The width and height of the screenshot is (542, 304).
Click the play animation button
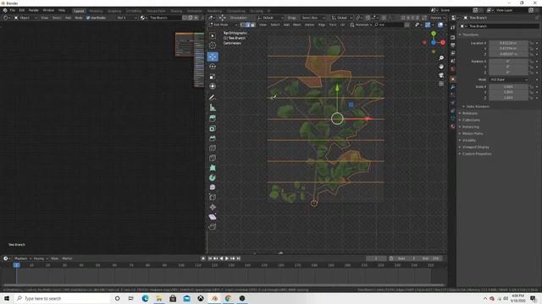tap(227, 258)
